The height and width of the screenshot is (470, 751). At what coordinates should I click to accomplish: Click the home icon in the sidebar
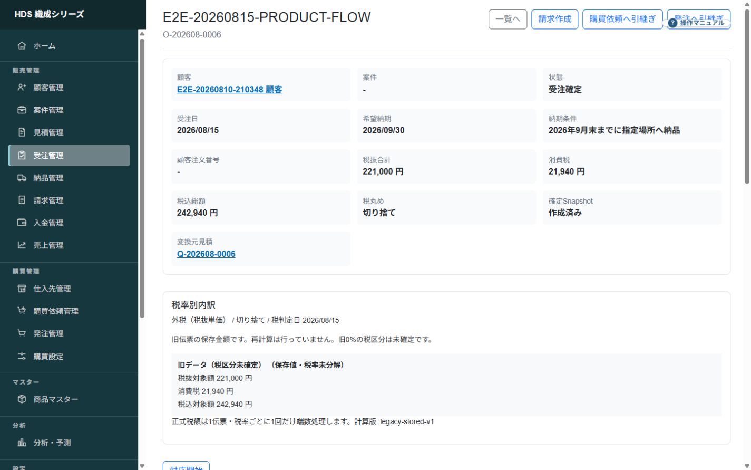(22, 46)
